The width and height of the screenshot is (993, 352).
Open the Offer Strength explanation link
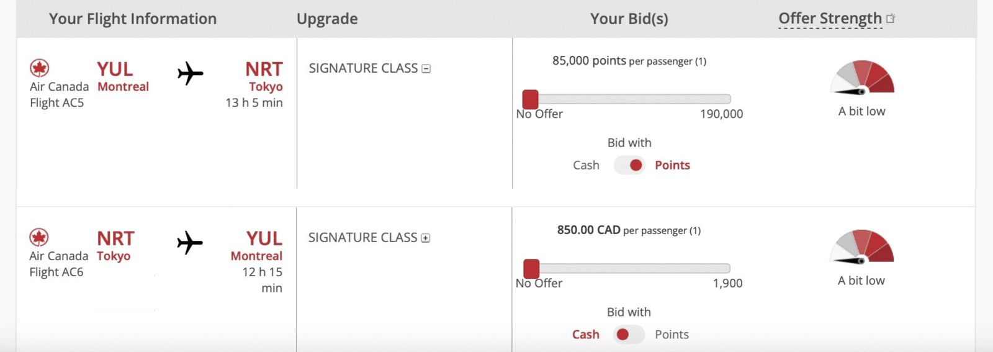click(830, 19)
